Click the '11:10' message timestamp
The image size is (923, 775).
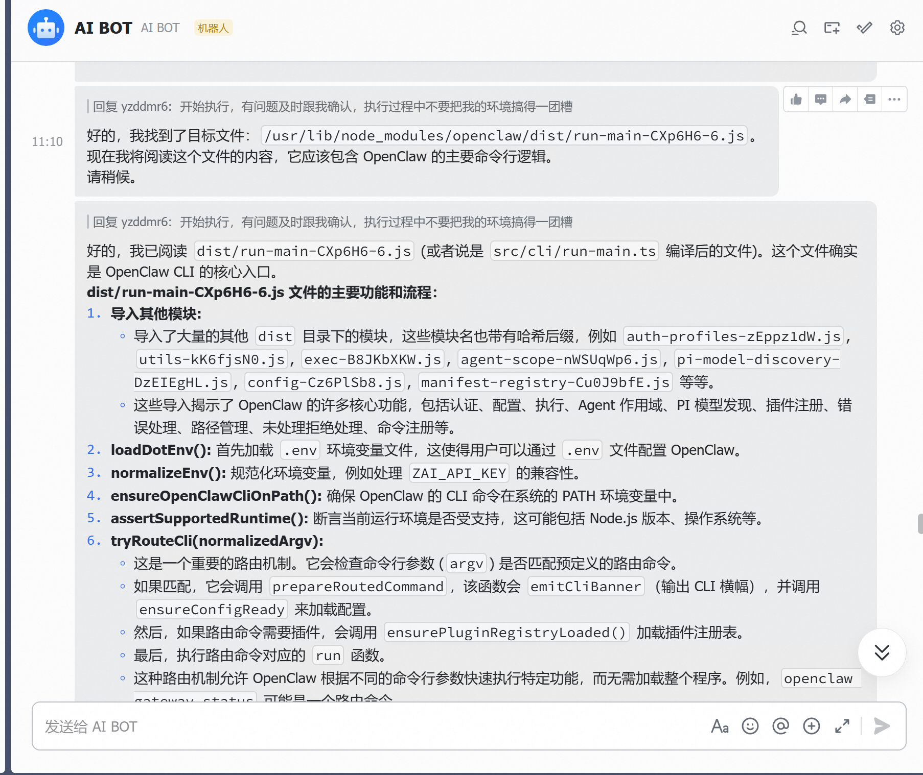pyautogui.click(x=47, y=141)
